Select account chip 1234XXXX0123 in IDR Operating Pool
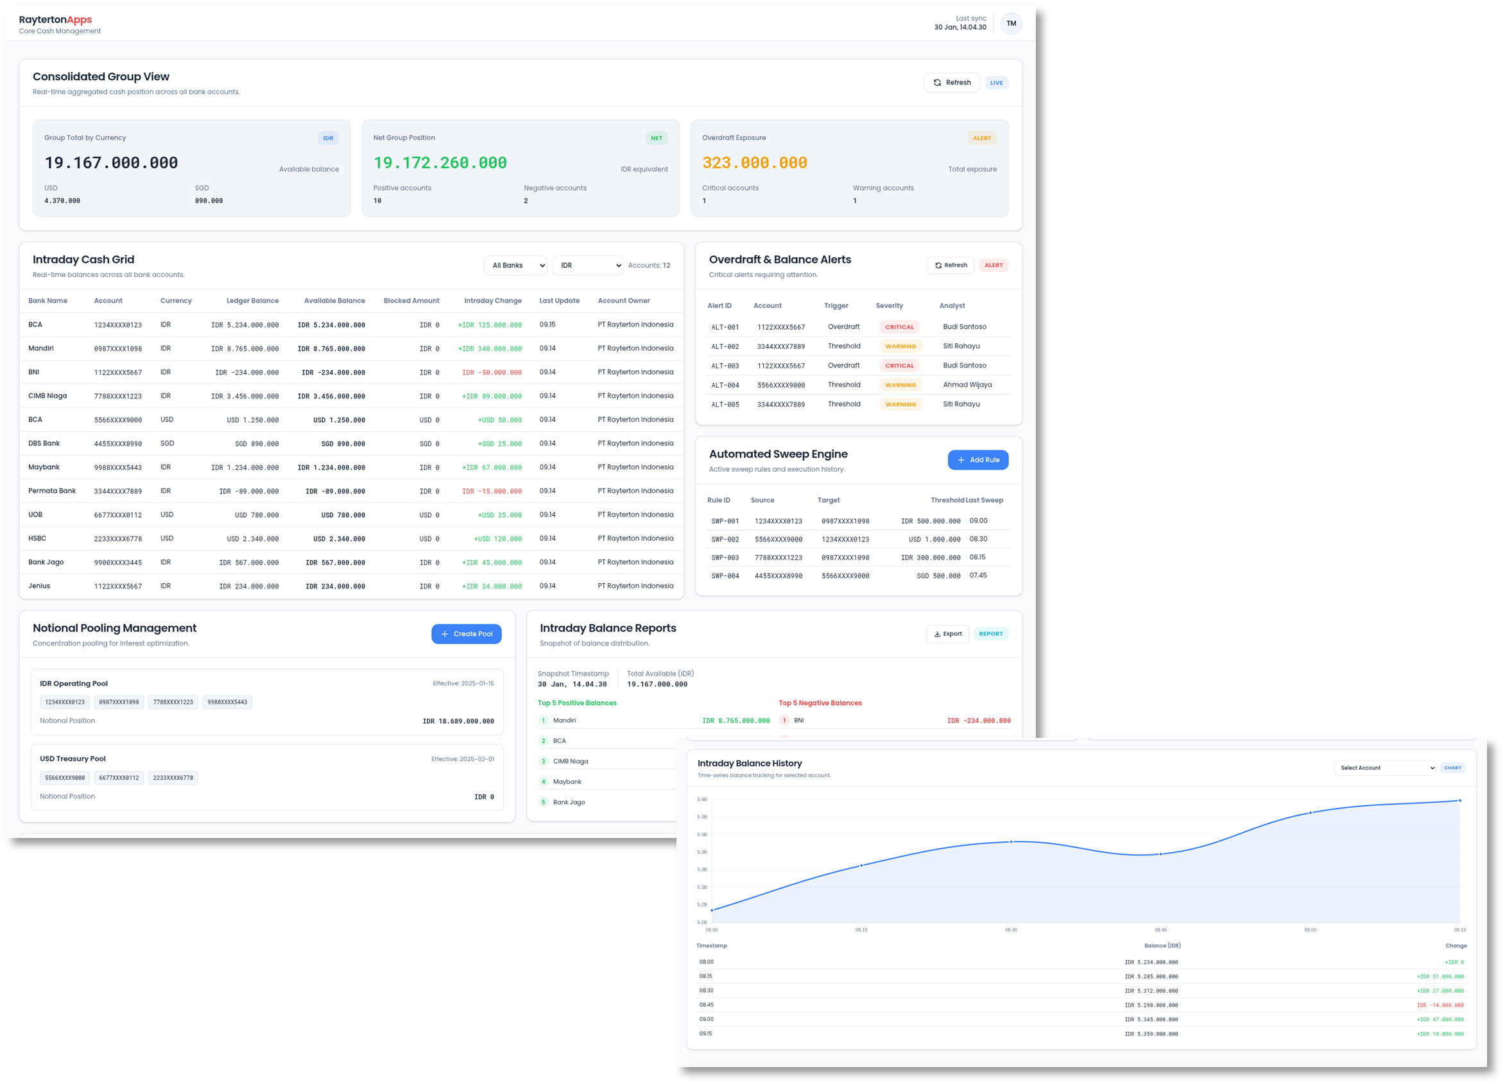1505x1085 pixels. click(x=64, y=701)
